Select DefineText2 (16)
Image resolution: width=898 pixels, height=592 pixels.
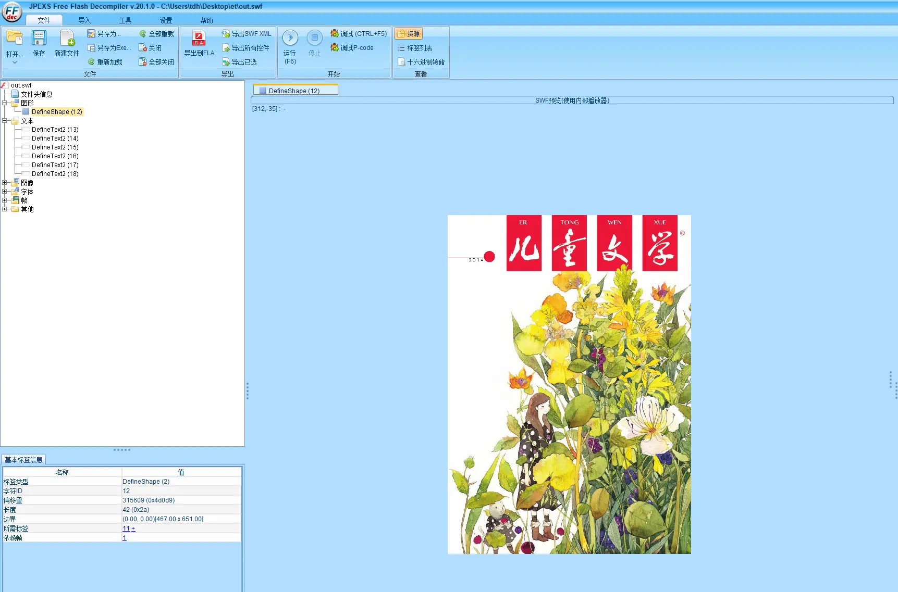[x=55, y=156]
